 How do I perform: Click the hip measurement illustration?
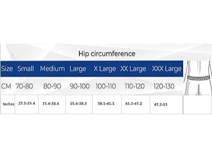point(198,77)
